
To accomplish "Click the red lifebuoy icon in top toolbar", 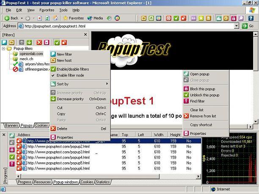I will tap(168, 18).
